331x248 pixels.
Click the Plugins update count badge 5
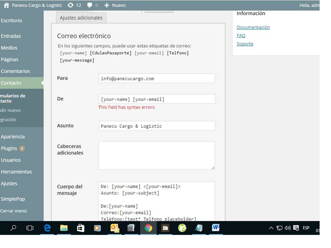coord(22,148)
